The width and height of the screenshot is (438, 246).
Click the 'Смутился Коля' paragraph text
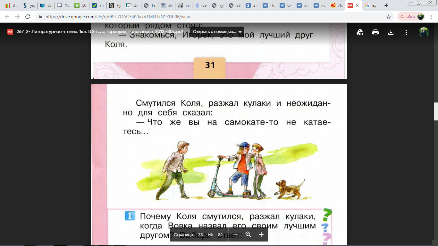point(227,108)
